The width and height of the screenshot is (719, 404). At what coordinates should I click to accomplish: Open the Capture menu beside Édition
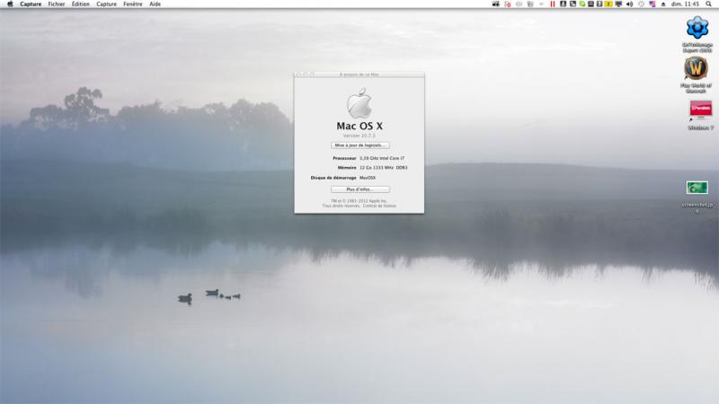pyautogui.click(x=106, y=4)
